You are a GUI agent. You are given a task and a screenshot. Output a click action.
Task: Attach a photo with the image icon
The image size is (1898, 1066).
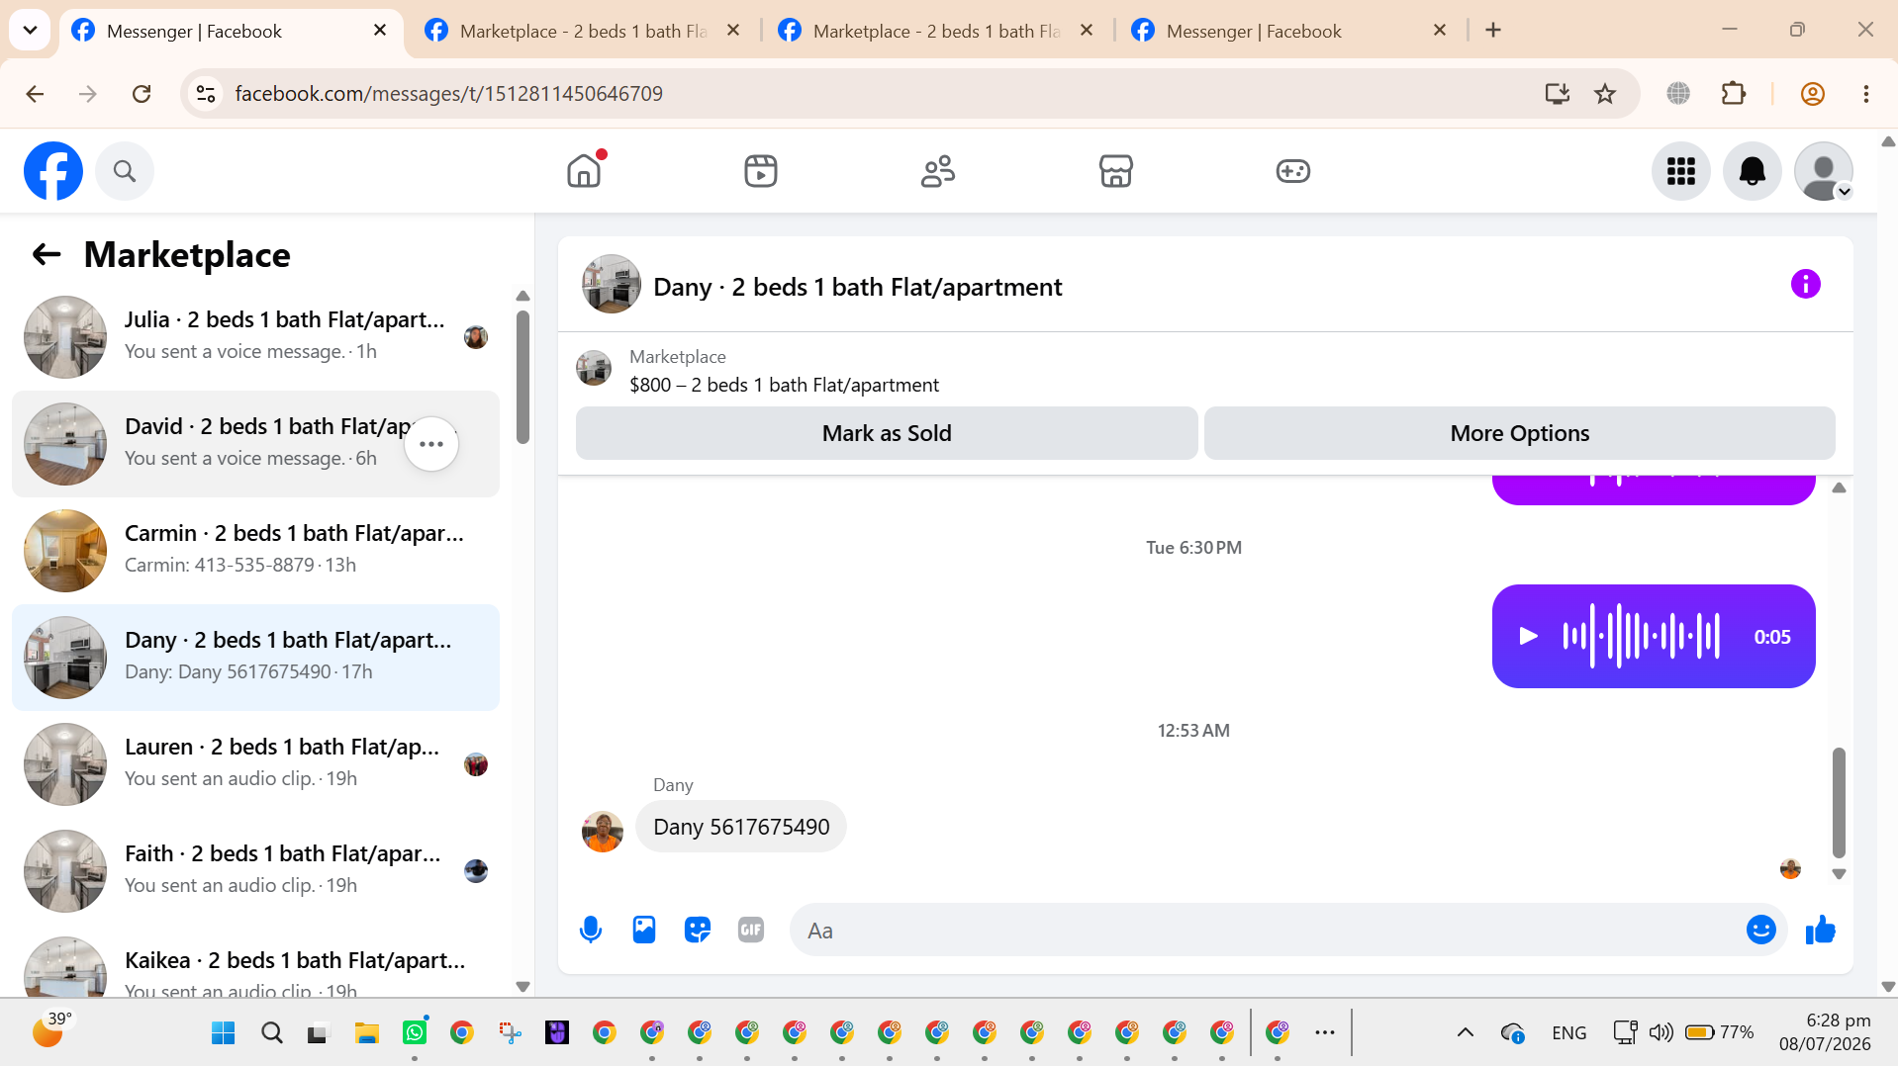(x=644, y=930)
